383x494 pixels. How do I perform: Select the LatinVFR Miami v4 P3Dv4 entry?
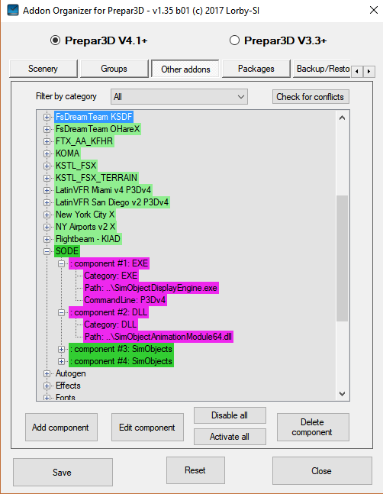103,190
